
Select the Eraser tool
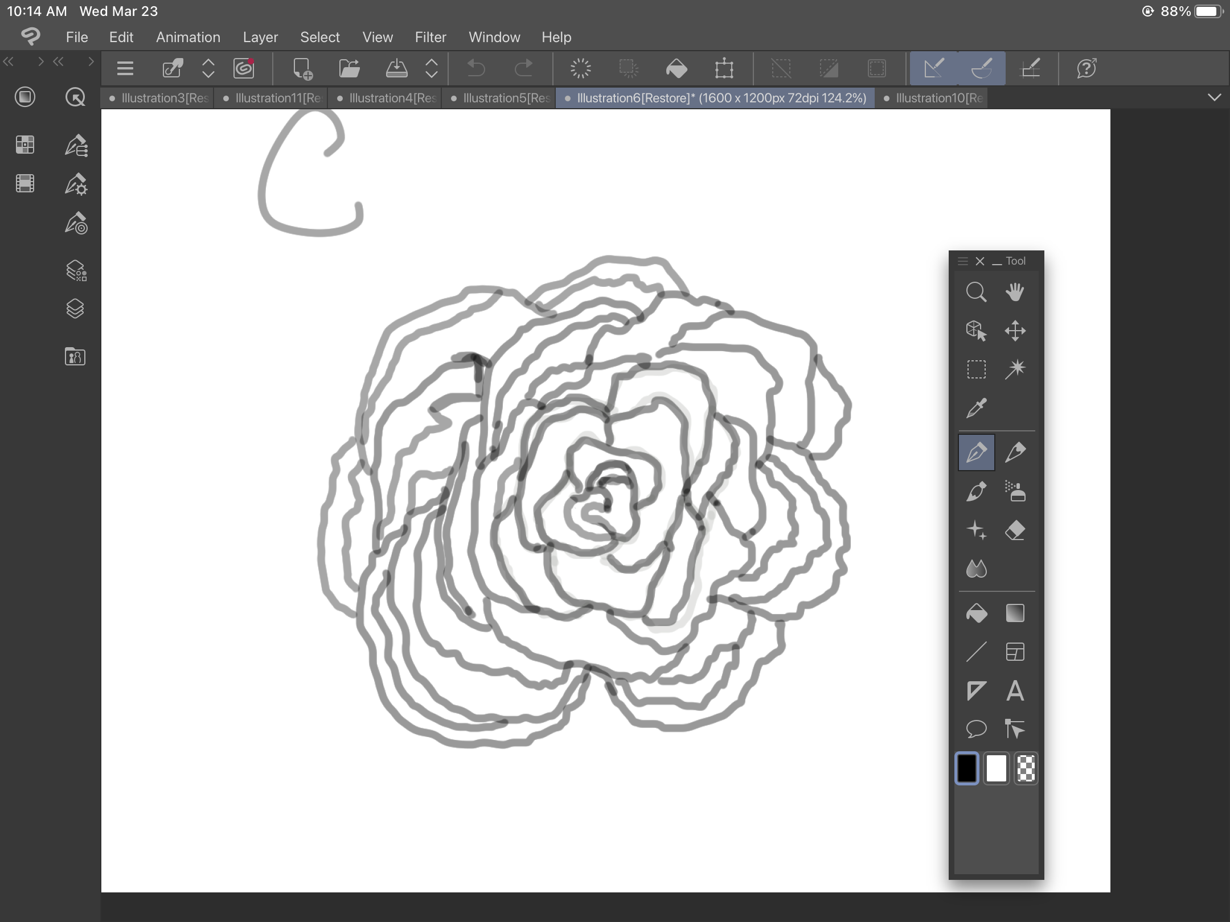tap(1015, 530)
